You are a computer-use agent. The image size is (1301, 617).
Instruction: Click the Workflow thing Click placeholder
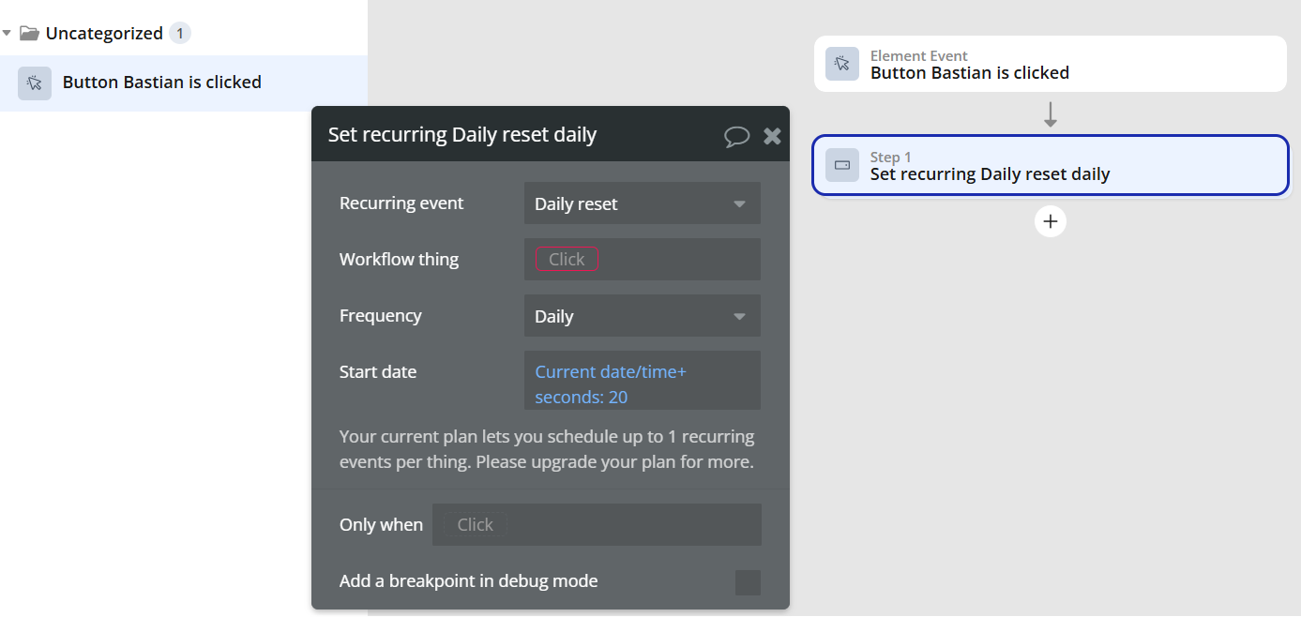[x=567, y=260]
